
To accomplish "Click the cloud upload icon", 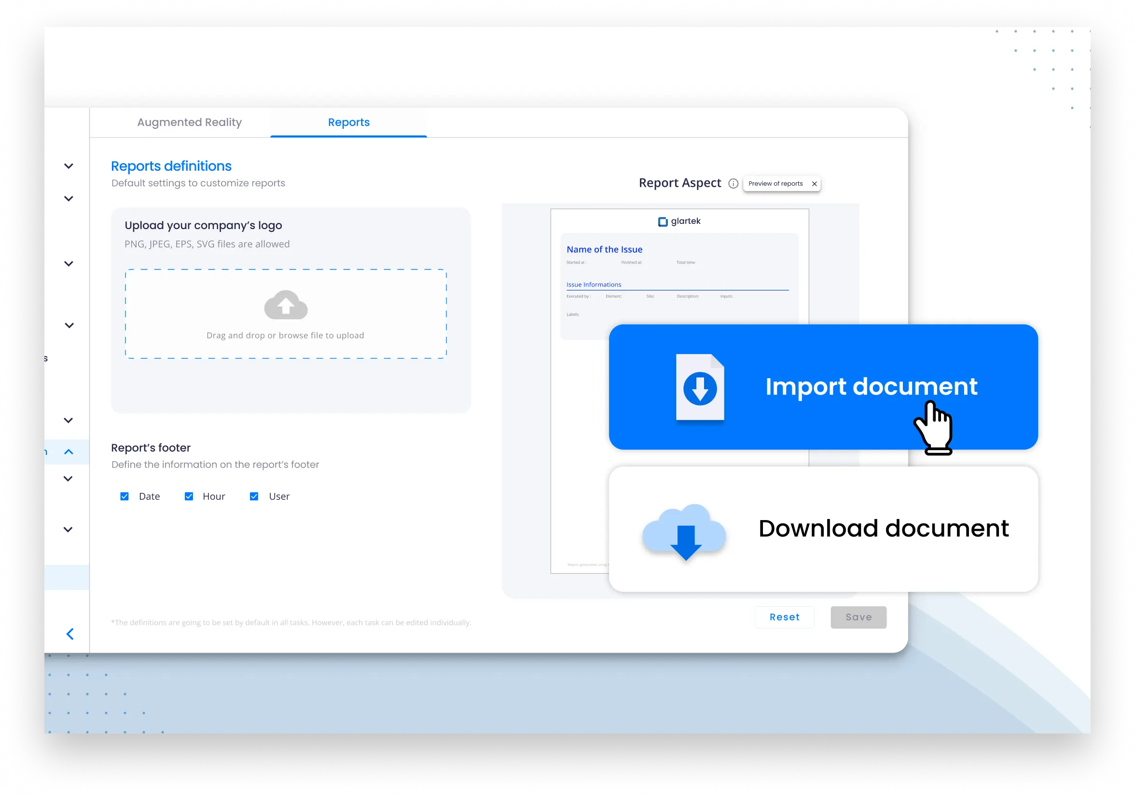I will click(286, 305).
